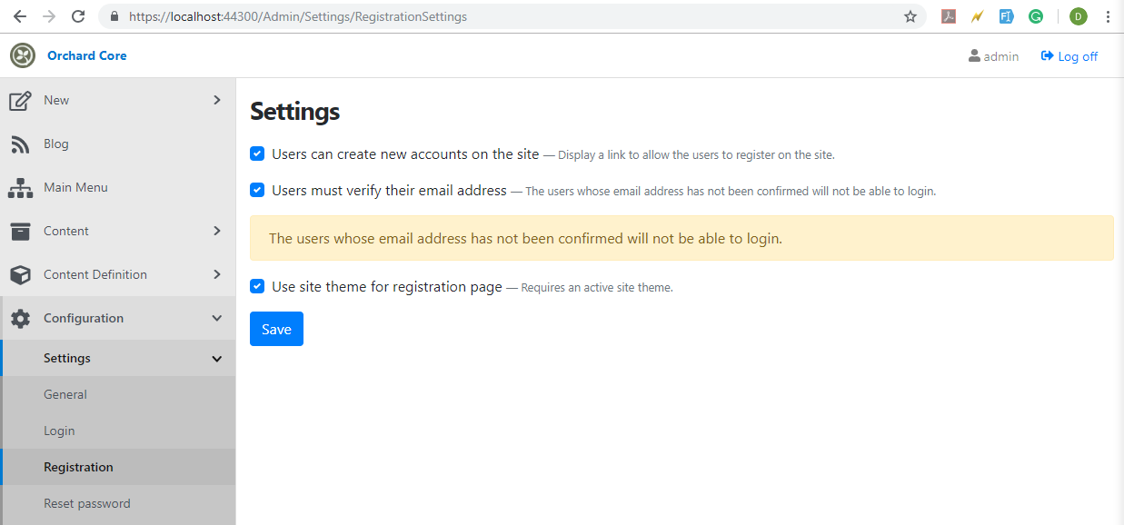Click the Content archive box icon
The width and height of the screenshot is (1124, 525).
point(20,231)
